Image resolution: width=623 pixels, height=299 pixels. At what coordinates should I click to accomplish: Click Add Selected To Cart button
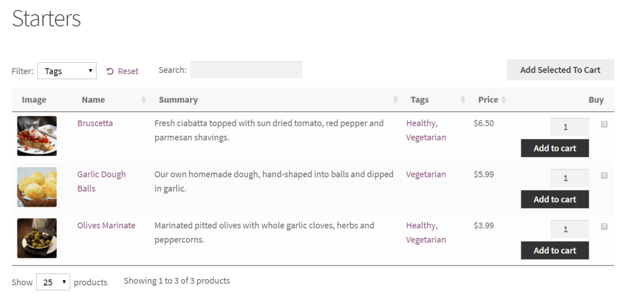tap(560, 70)
